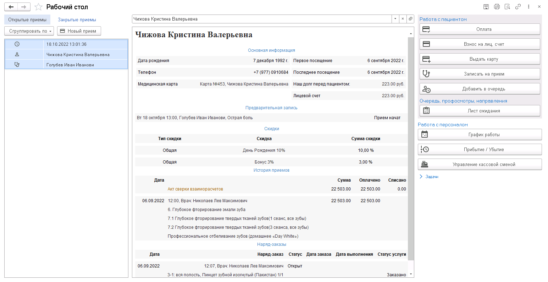Click Взнос на лиц. счет button
Viewport: 548px width, 282px height.
click(480, 44)
